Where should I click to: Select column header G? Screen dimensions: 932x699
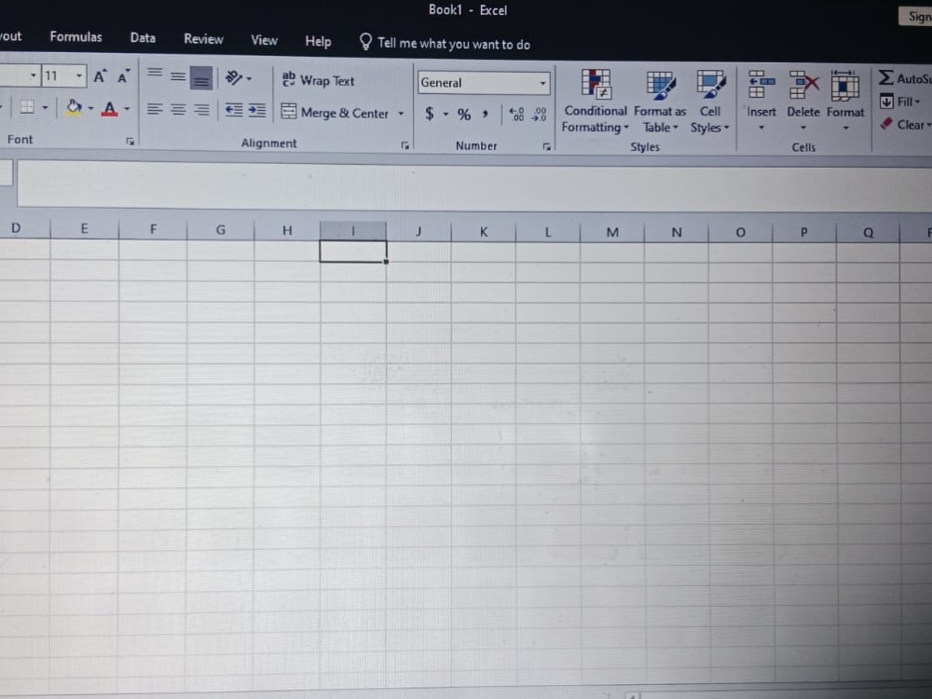(x=221, y=229)
